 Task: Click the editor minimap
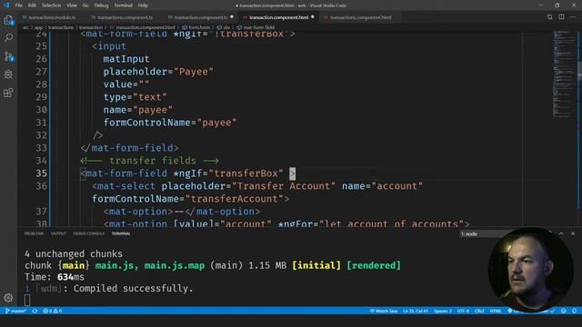click(x=563, y=74)
